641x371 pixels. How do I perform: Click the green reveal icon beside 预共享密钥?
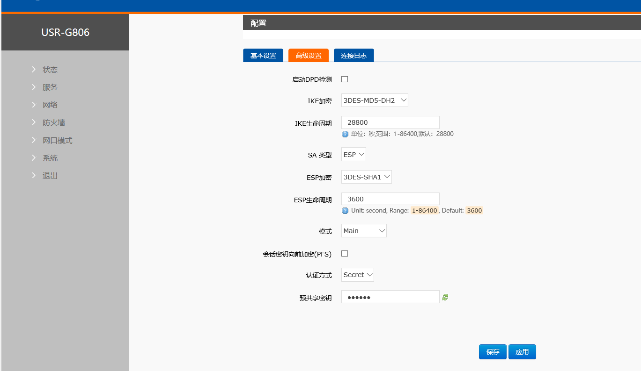[445, 297]
